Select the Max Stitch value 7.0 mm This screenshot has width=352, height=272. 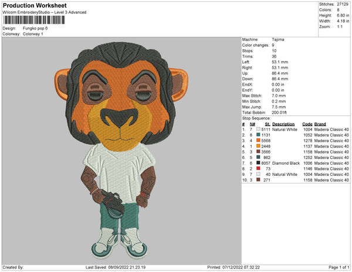click(279, 96)
